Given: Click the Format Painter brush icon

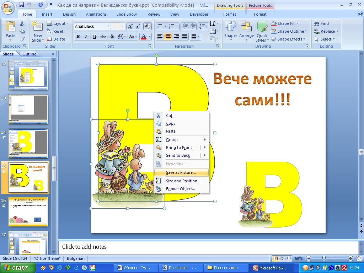Looking at the screenshot, I should click(22, 39).
